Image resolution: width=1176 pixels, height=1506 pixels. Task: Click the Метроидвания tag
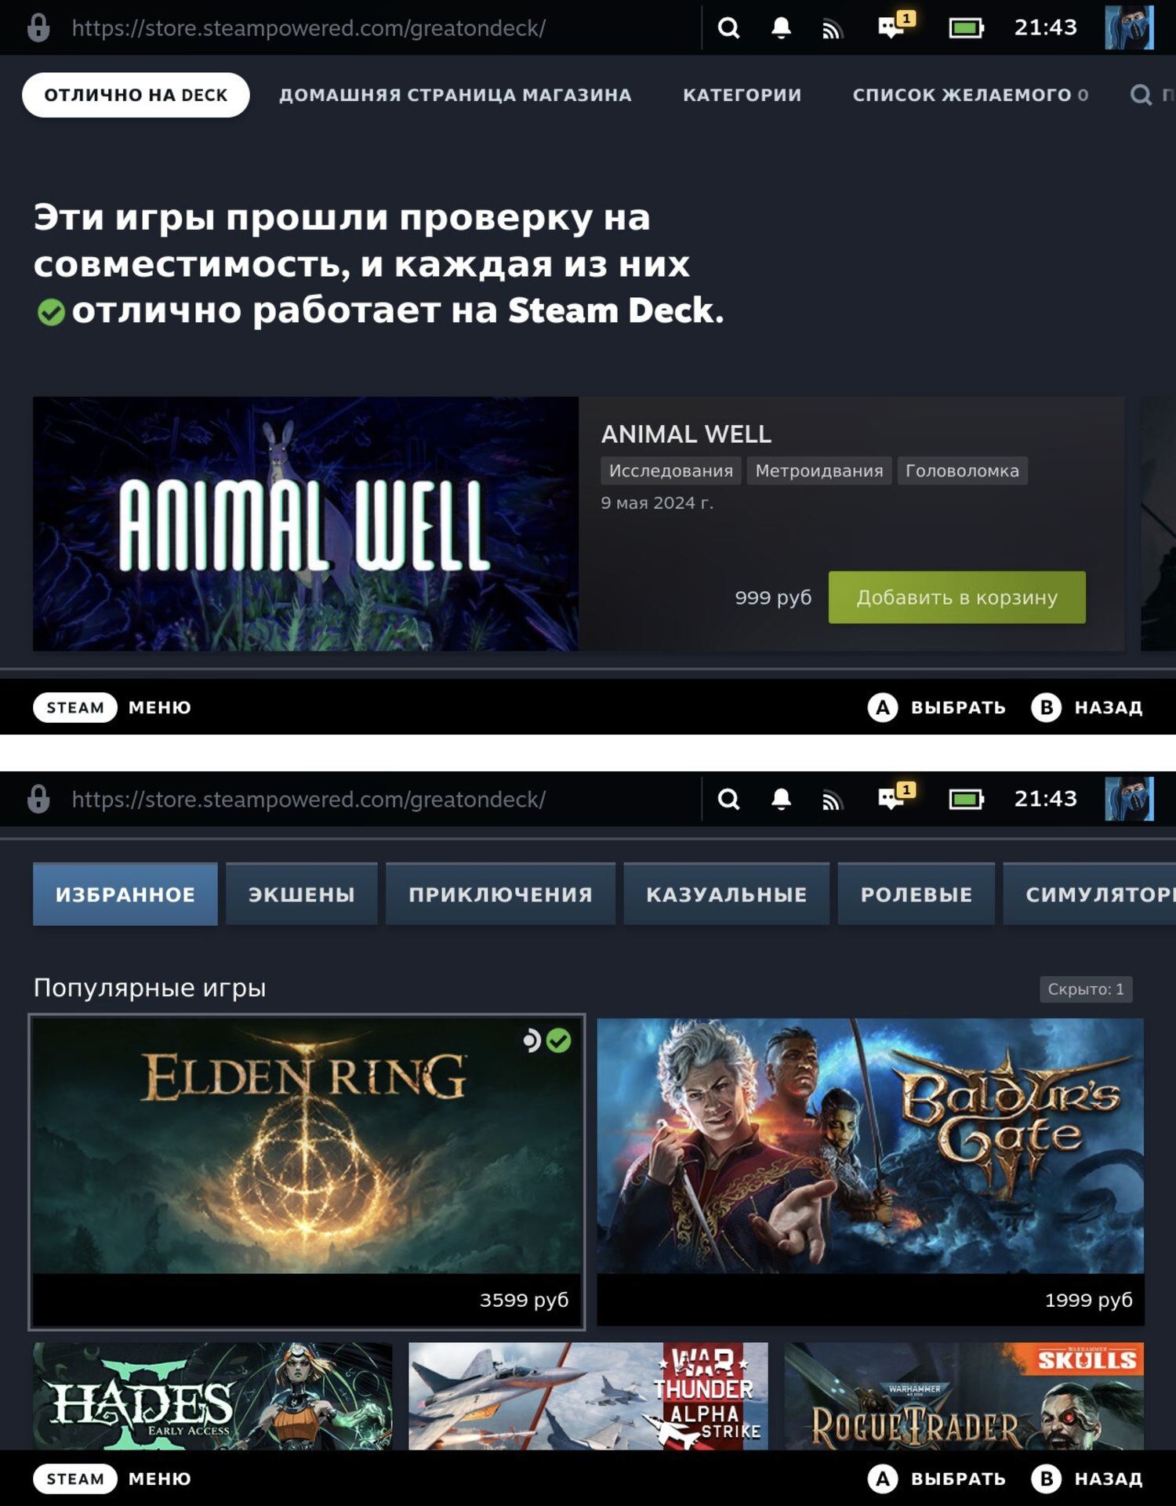click(818, 470)
